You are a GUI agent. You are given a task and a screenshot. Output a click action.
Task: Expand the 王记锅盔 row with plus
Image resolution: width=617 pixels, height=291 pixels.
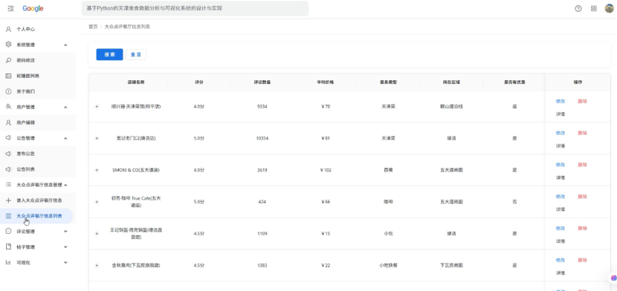[x=97, y=234]
